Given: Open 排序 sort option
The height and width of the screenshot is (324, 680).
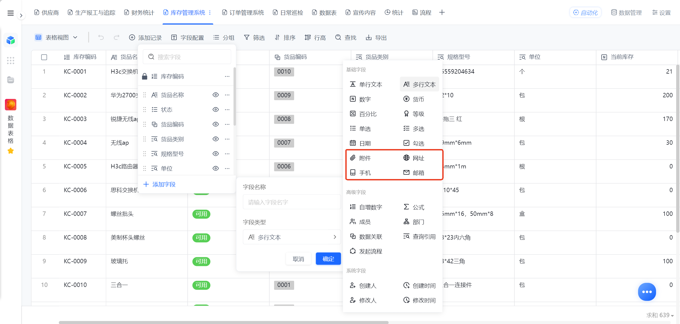Looking at the screenshot, I should tap(285, 38).
